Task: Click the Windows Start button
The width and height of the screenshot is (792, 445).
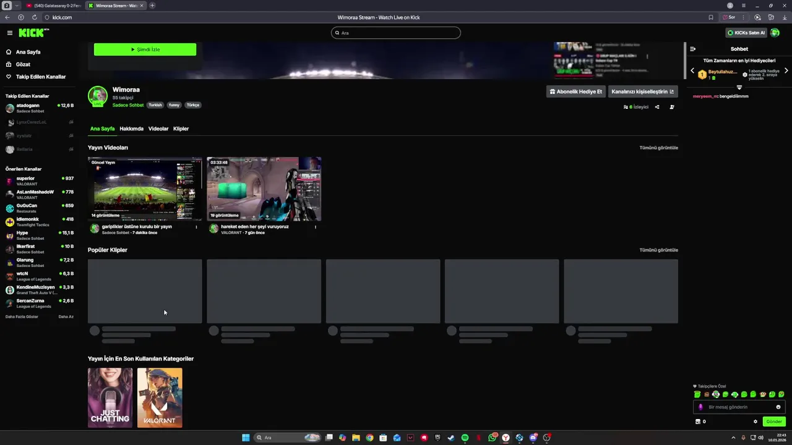Action: tap(246, 438)
